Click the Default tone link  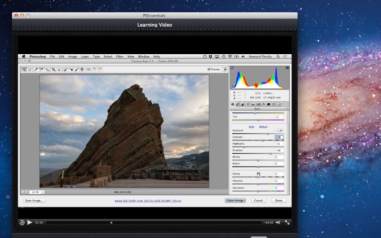coord(263,127)
